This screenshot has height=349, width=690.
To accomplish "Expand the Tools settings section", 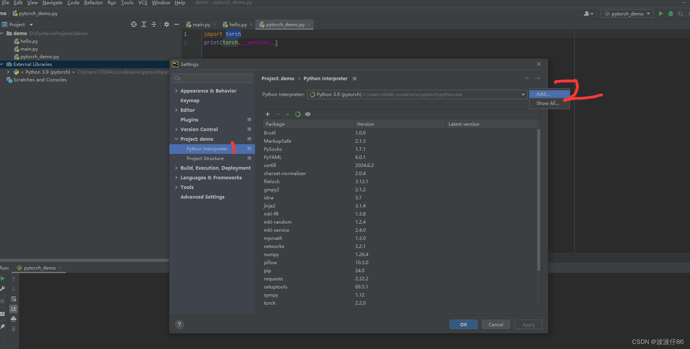I will tap(176, 187).
